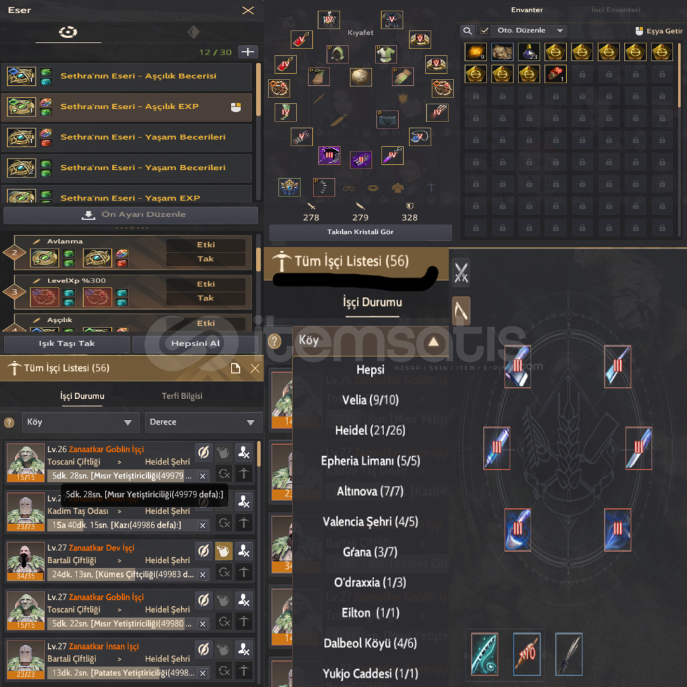This screenshot has height=687, width=687.
Task: Select Heidel (21/26) from village list
Action: click(x=370, y=430)
